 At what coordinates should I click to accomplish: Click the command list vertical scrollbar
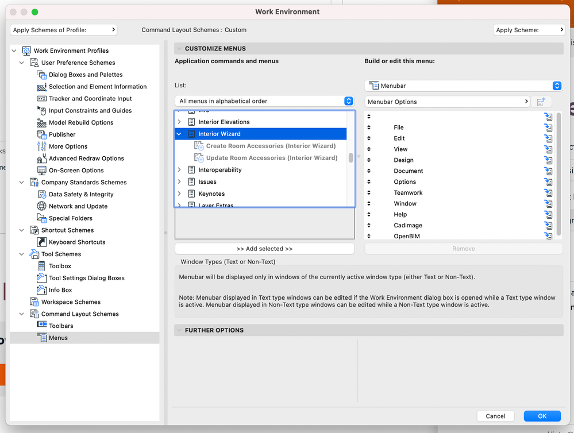pos(350,158)
